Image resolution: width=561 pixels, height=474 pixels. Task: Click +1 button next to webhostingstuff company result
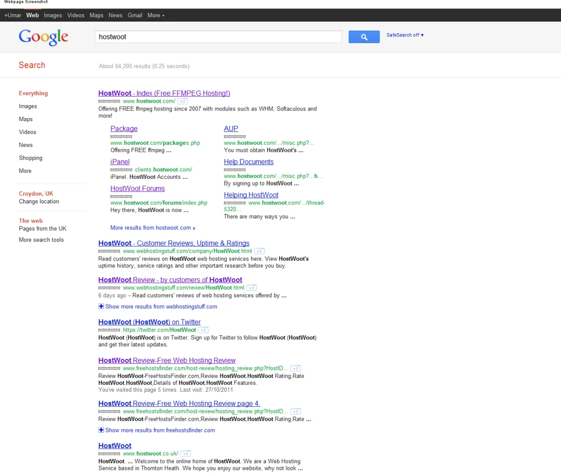[x=259, y=251]
